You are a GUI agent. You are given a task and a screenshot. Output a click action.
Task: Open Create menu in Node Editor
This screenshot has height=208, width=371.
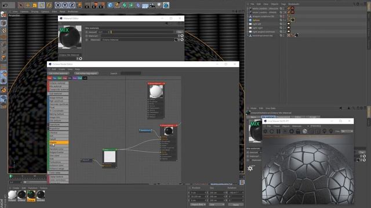(x=62, y=69)
